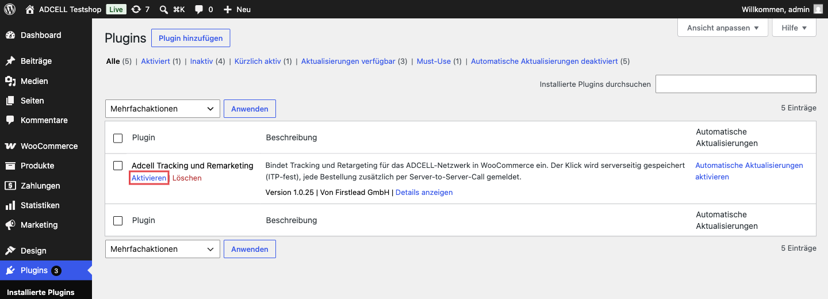Screen dimensions: 828x299
Task: Tick the select-all checkbox in table header
Action: (x=118, y=138)
